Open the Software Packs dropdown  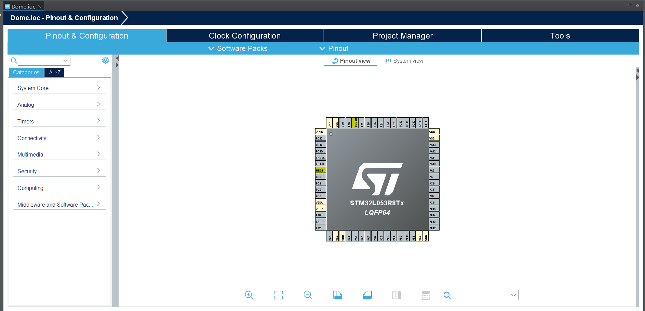[x=238, y=48]
